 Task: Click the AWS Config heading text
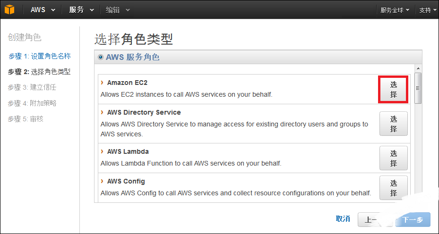pos(126,181)
